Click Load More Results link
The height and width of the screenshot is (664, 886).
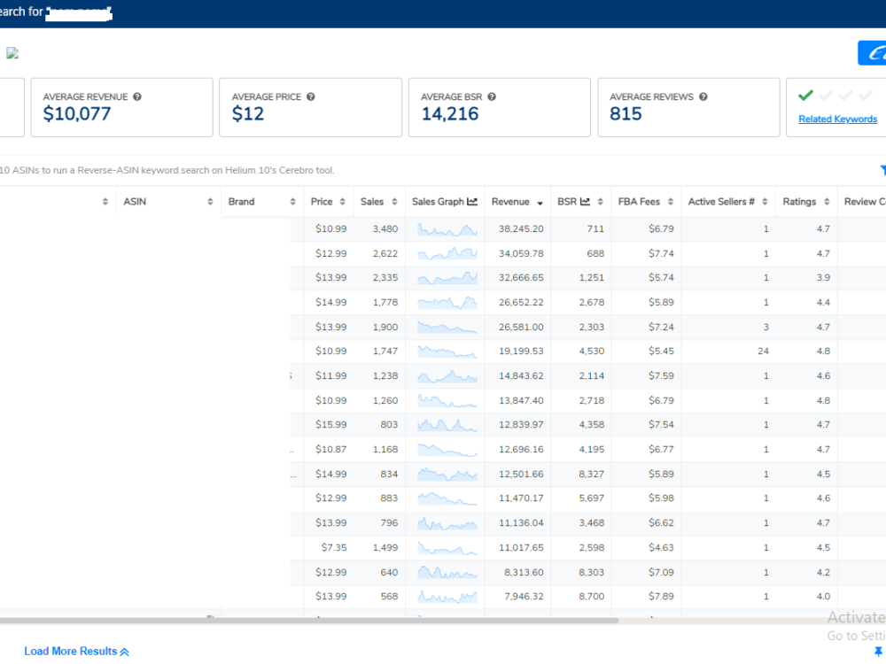coord(76,651)
